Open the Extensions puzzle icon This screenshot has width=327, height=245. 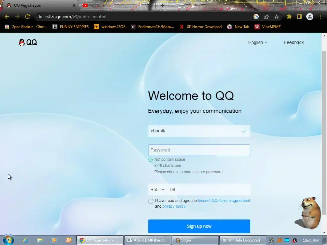pos(289,17)
